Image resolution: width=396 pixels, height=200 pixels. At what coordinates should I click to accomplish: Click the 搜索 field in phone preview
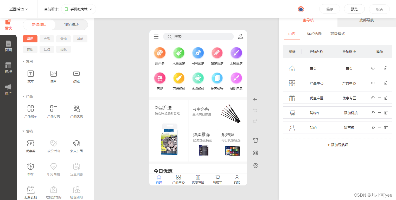pos(198,37)
